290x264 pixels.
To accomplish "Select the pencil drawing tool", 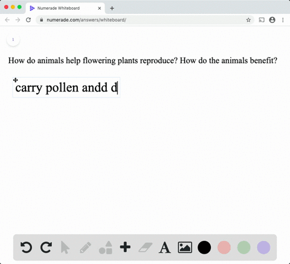I will click(x=85, y=248).
